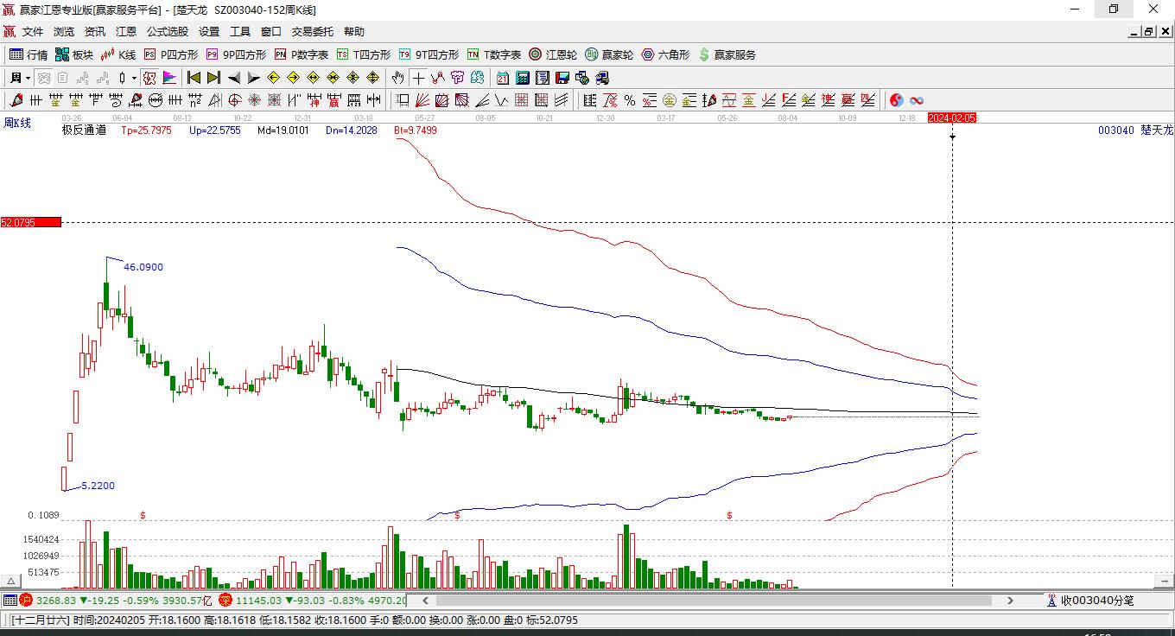Click yellow diamond right-arrow icon

coord(294,78)
